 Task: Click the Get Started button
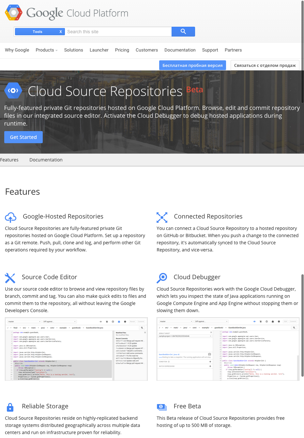pyautogui.click(x=23, y=137)
